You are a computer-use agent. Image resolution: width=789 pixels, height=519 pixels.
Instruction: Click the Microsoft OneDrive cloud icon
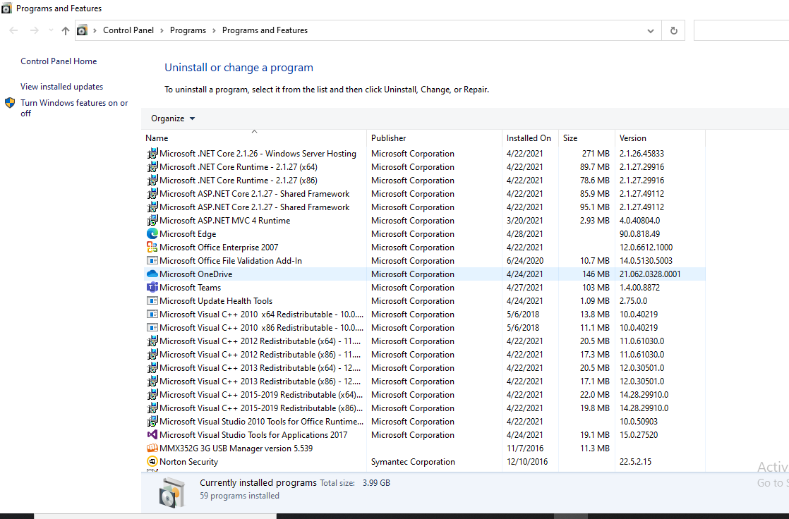[152, 274]
